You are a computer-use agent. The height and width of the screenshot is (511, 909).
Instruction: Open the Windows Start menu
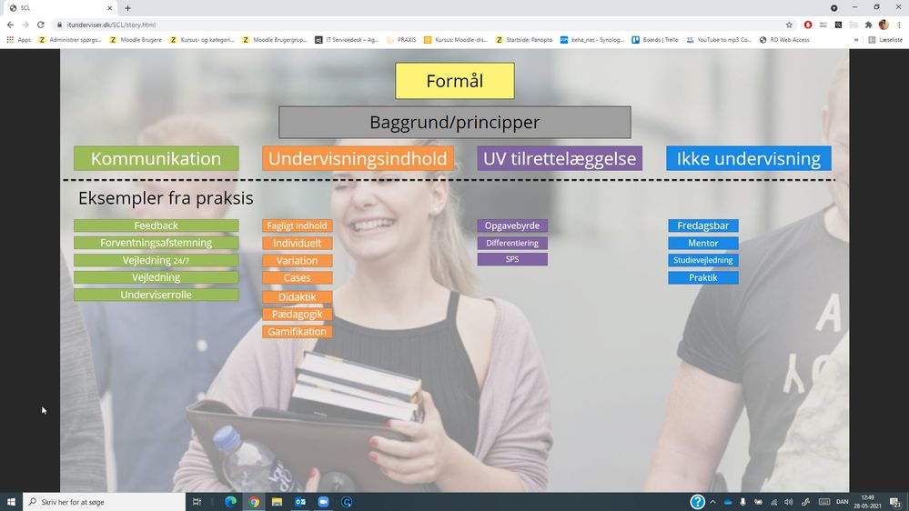point(11,502)
